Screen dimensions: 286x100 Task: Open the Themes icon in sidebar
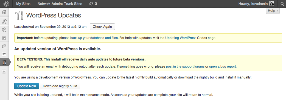click(x=4, y=38)
